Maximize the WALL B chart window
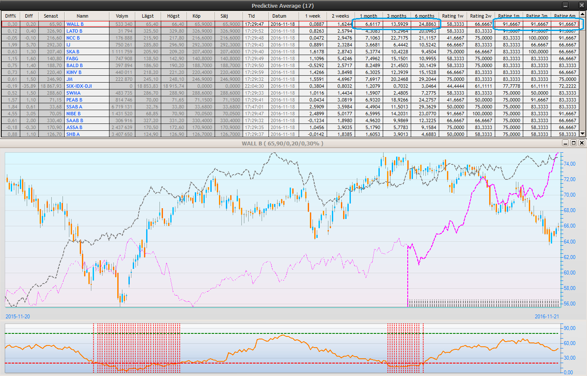 click(574, 143)
